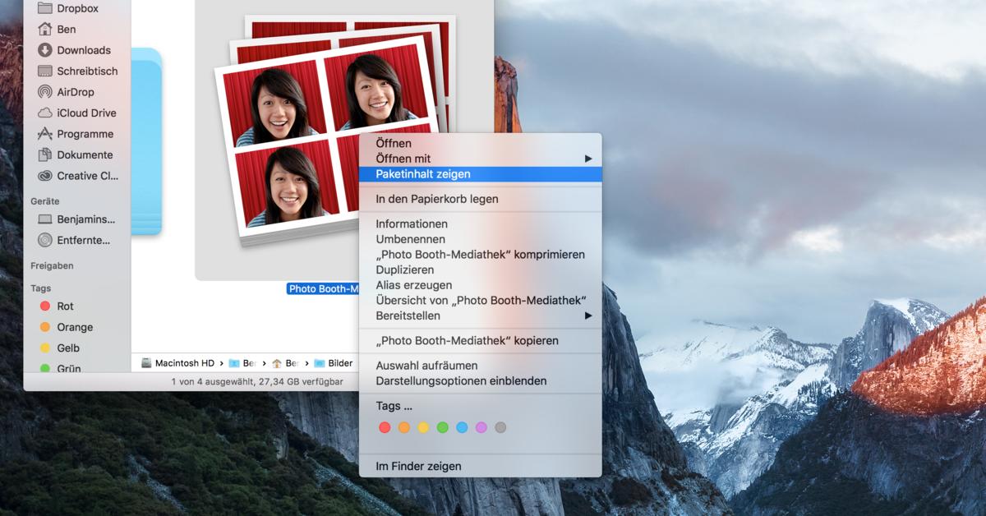Image resolution: width=986 pixels, height=516 pixels.
Task: Click the selected Photo Booth-M… file name label
Action: 324,288
